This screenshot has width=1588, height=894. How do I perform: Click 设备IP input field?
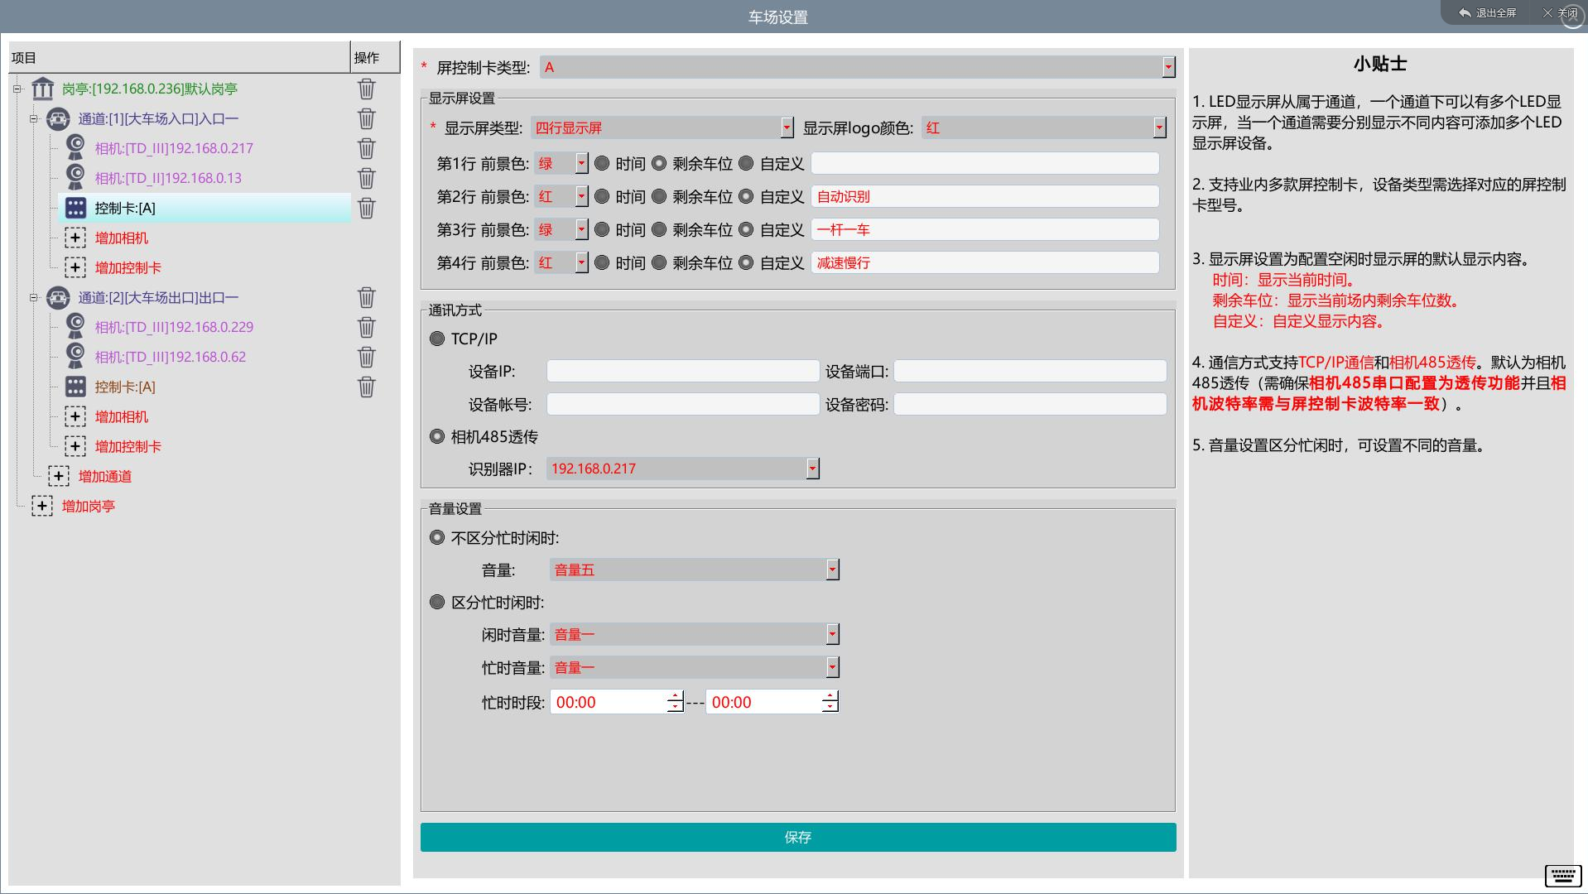coord(683,371)
